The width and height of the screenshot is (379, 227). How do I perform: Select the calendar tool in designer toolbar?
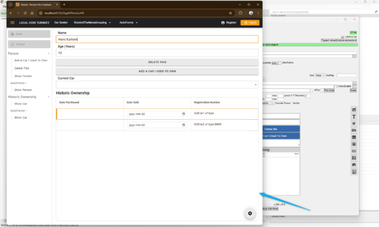[x=354, y=137]
